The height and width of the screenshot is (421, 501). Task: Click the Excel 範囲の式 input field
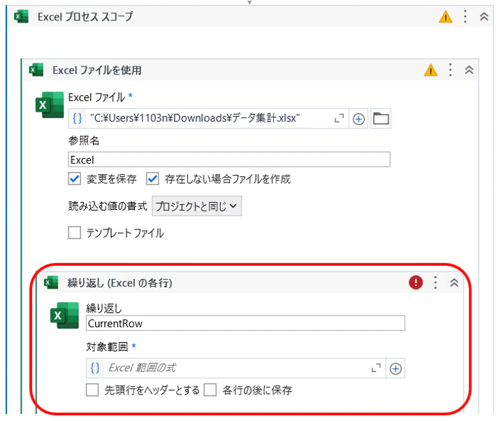tap(235, 369)
